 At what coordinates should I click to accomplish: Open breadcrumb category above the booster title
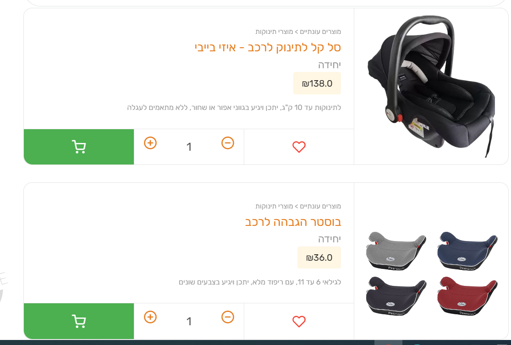tap(298, 206)
